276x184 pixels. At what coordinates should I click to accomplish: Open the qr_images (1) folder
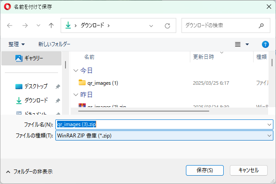[102, 83]
